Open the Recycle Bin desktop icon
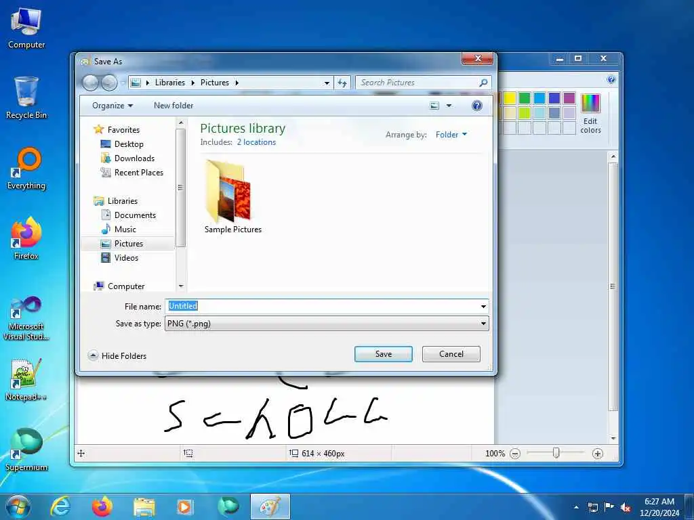Viewport: 694px width, 520px height. pos(26,98)
